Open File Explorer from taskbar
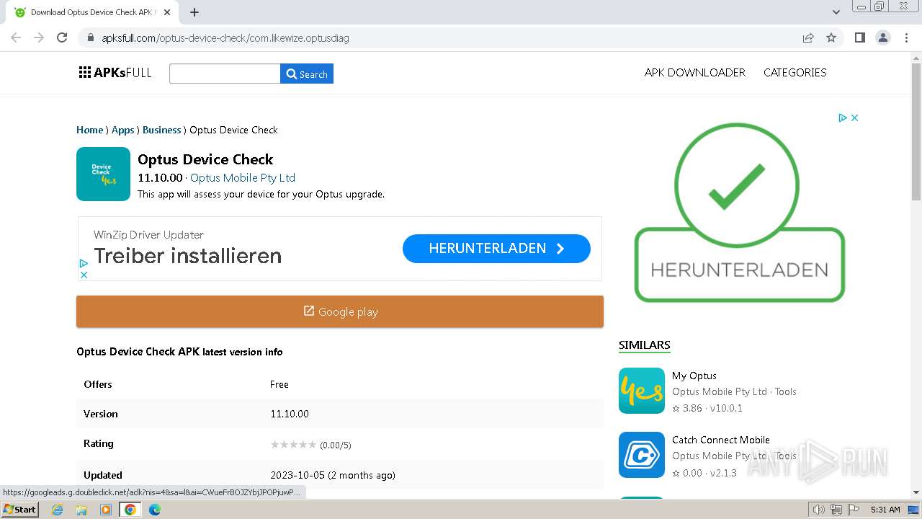Image resolution: width=922 pixels, height=519 pixels. (x=81, y=510)
